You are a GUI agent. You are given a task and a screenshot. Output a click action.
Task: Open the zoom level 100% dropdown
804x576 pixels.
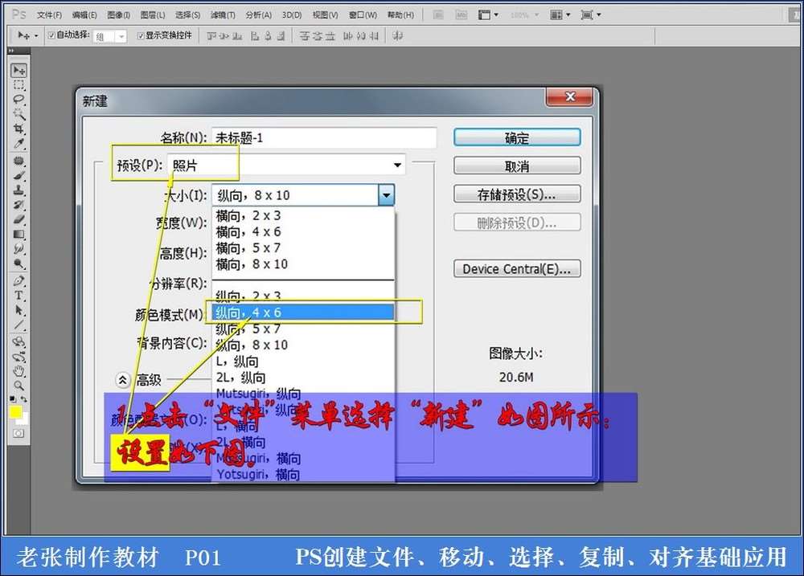[x=524, y=14]
